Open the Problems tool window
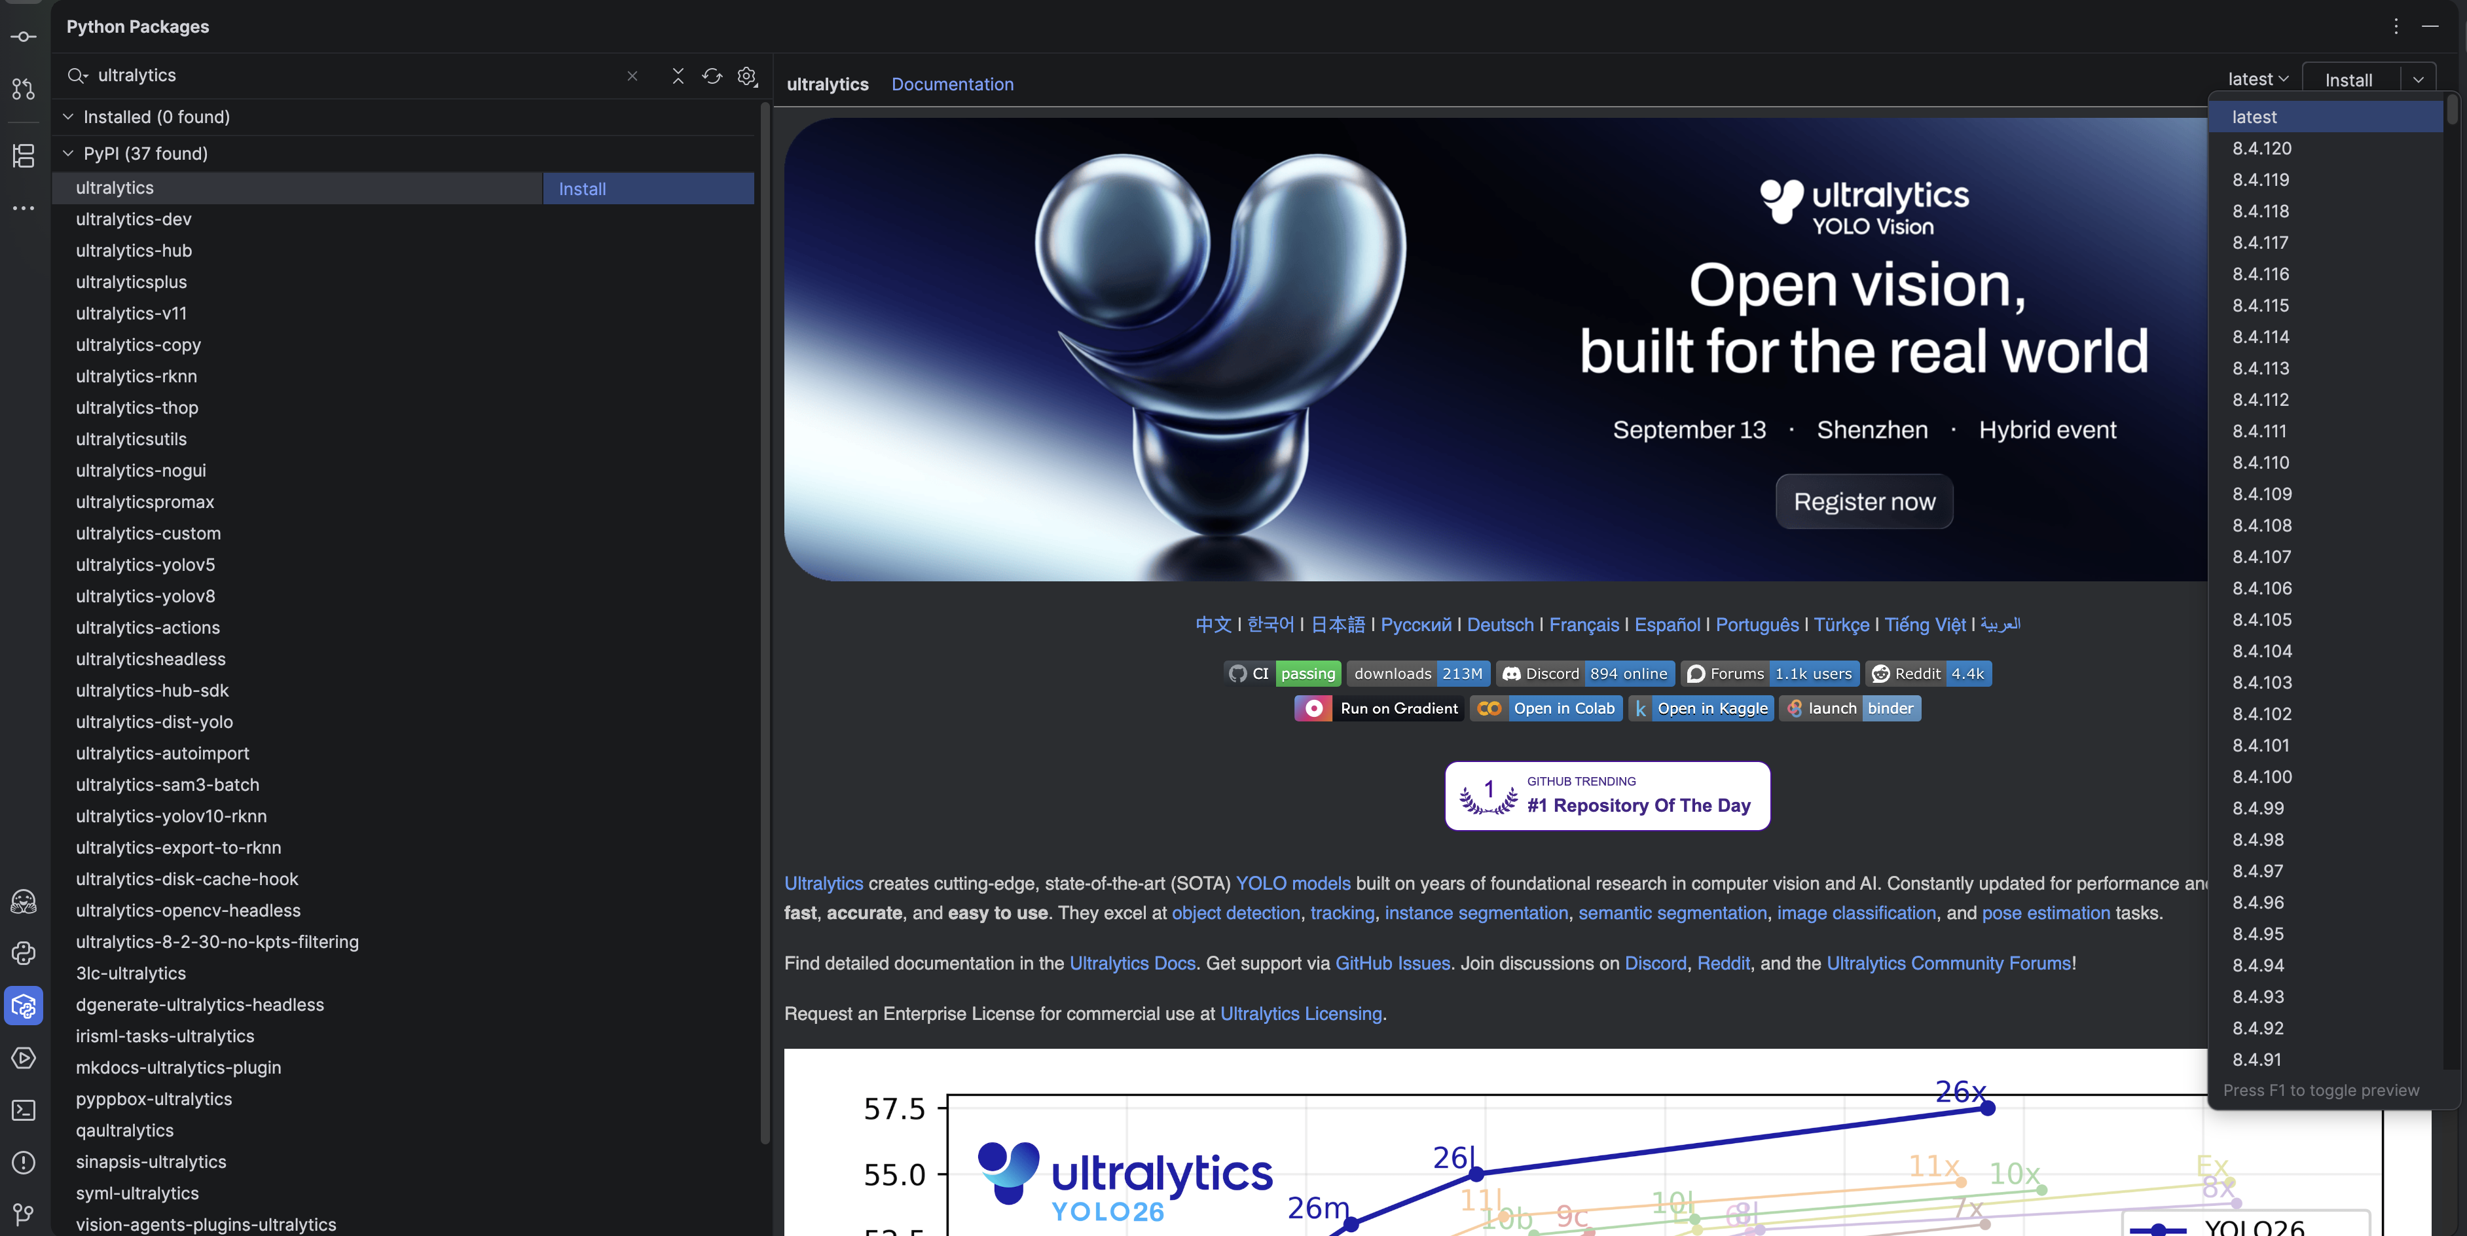Viewport: 2467px width, 1236px height. click(x=23, y=1162)
